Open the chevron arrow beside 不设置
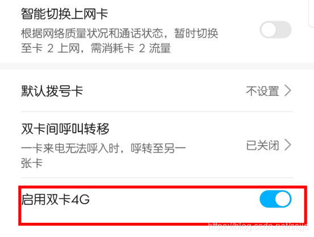This screenshot has width=314, height=237. 288,91
